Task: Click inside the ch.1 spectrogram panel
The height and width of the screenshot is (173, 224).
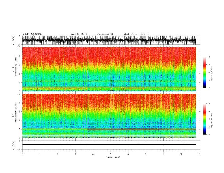Action: (x=109, y=69)
